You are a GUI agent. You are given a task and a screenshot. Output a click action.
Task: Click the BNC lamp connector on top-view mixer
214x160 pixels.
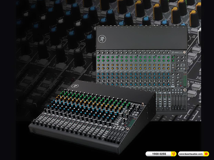tap(185, 52)
